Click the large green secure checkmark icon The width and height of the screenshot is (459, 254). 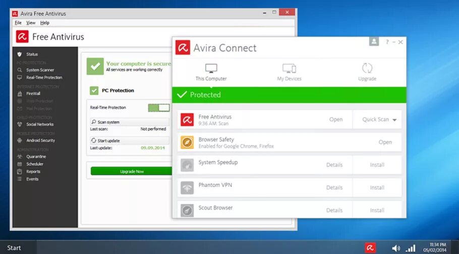95,66
